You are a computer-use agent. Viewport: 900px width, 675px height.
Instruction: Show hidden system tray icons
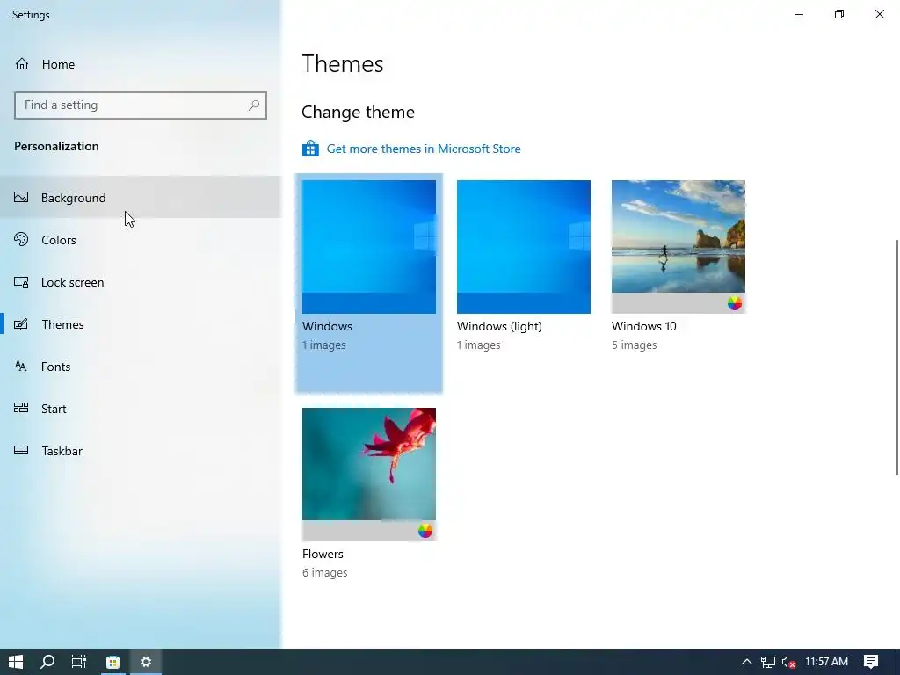pyautogui.click(x=747, y=662)
